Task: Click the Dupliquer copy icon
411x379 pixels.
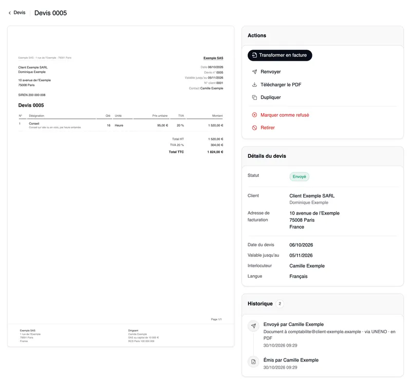Action: click(x=254, y=97)
